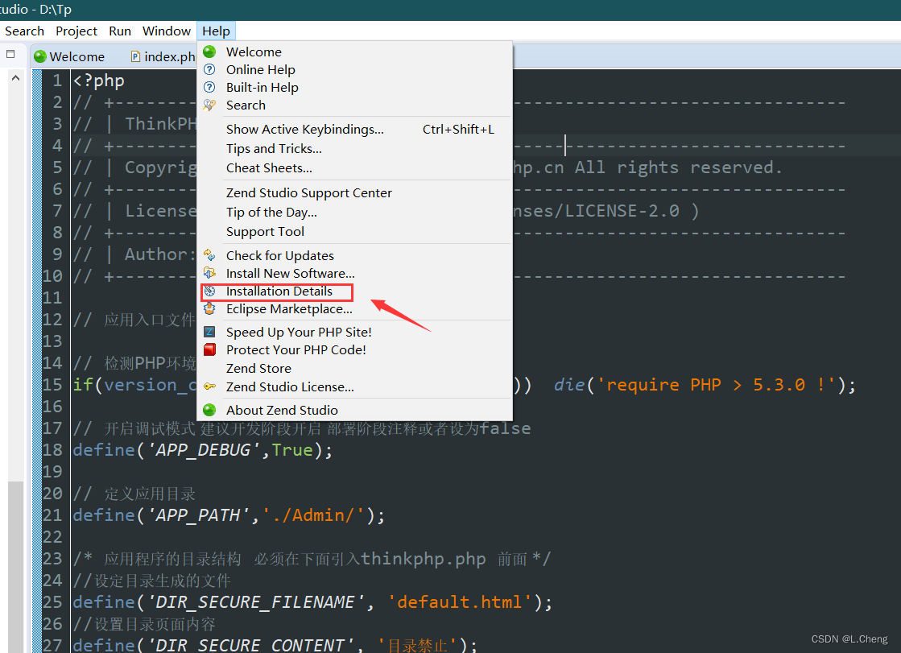Select "Cheat Sheets..." from the Help menu

tap(268, 167)
